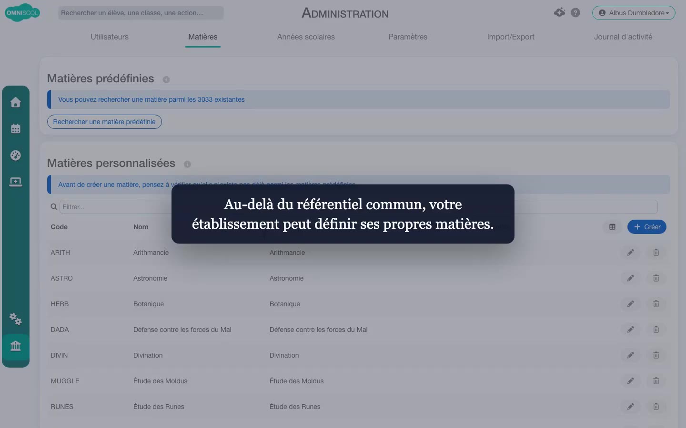This screenshot has width=686, height=428.
Task: Click the HERB code cell
Action: click(x=60, y=304)
